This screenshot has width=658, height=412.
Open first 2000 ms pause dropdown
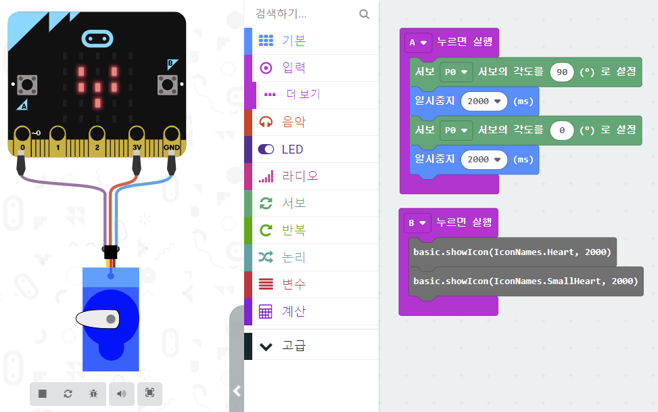coord(484,101)
